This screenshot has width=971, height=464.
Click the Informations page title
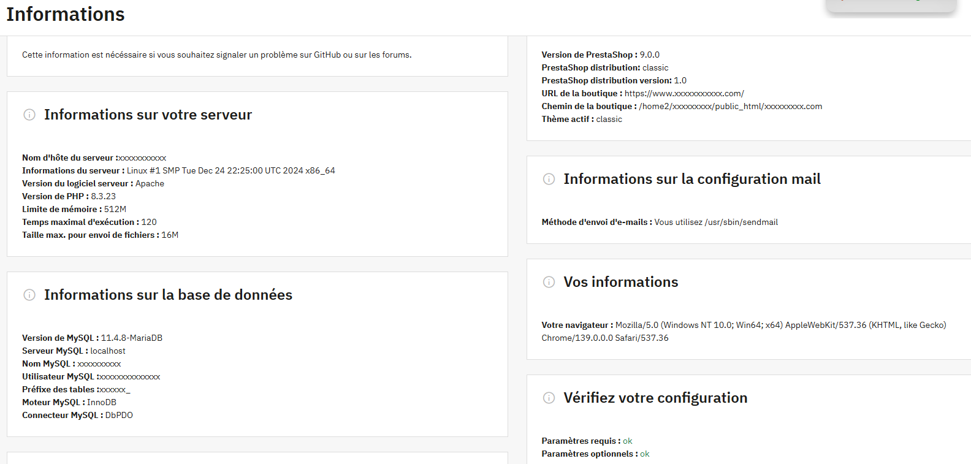pyautogui.click(x=66, y=14)
